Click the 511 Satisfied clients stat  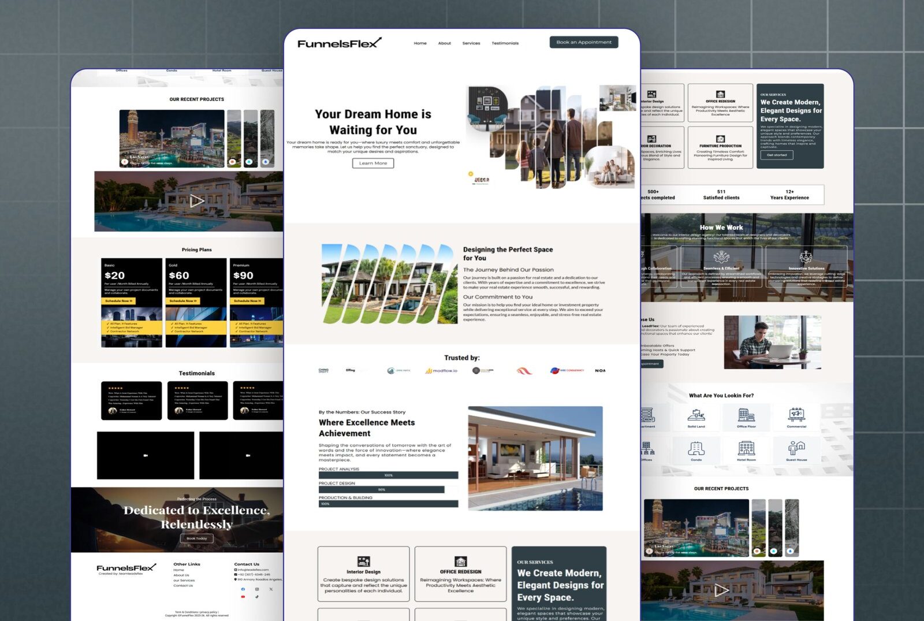pyautogui.click(x=721, y=195)
